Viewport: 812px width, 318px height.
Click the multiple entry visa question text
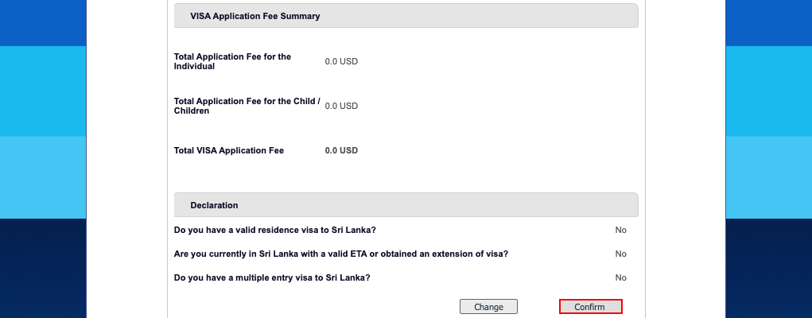(272, 277)
